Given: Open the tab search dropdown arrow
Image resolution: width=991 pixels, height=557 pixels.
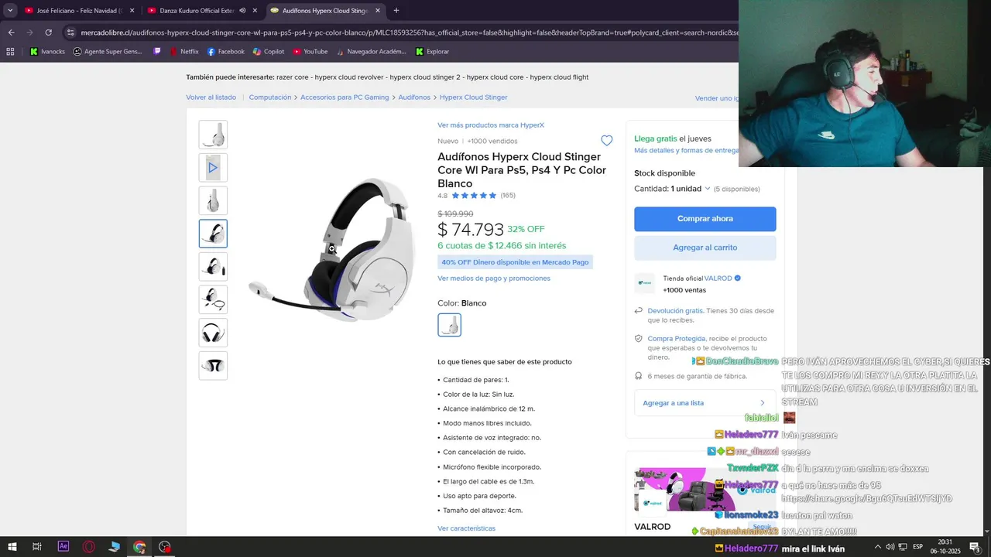Looking at the screenshot, I should 10,11.
